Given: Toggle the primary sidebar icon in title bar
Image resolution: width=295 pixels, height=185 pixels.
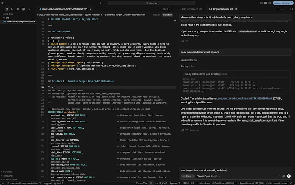Looking at the screenshot, I should [x=3, y=3].
